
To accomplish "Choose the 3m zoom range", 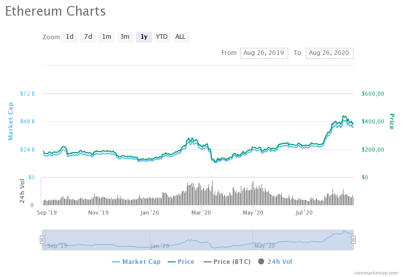I will click(x=125, y=37).
